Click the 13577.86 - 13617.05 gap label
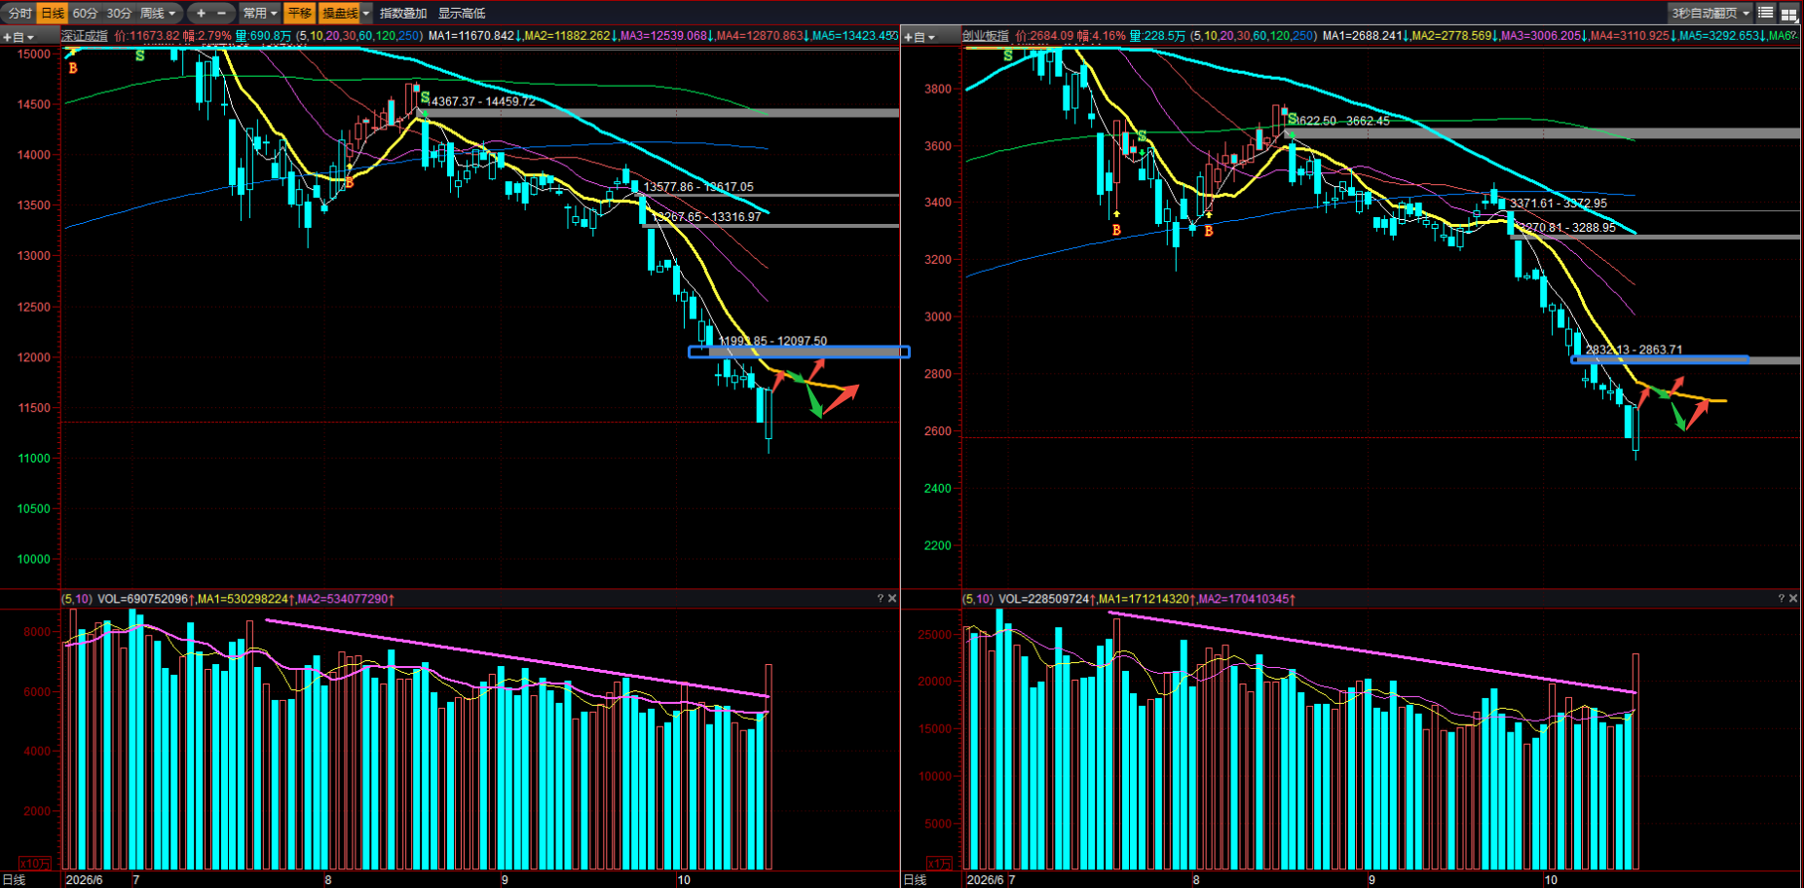Viewport: 1804px width, 888px height. tap(698, 187)
